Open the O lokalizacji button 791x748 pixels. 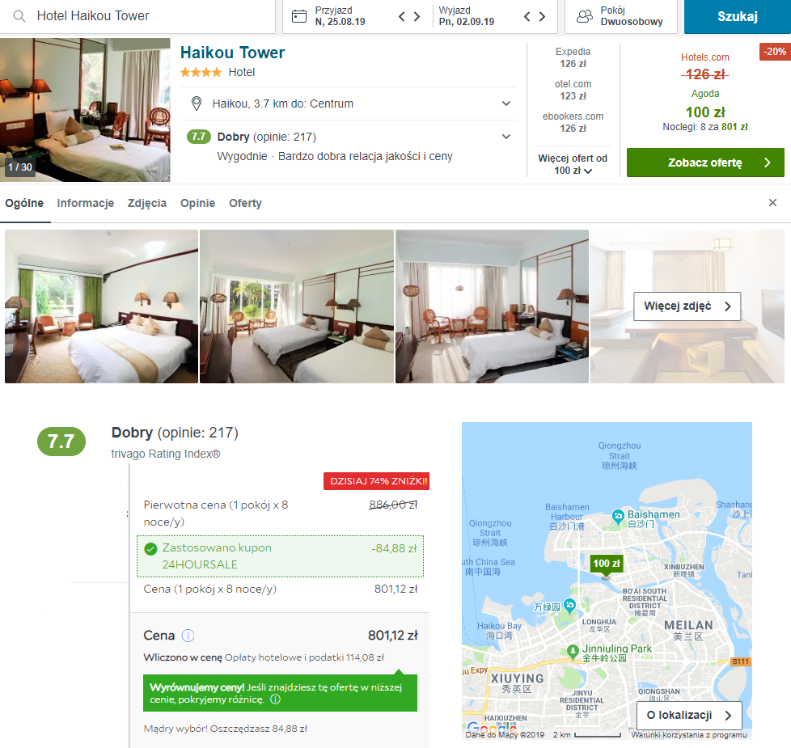(x=689, y=715)
